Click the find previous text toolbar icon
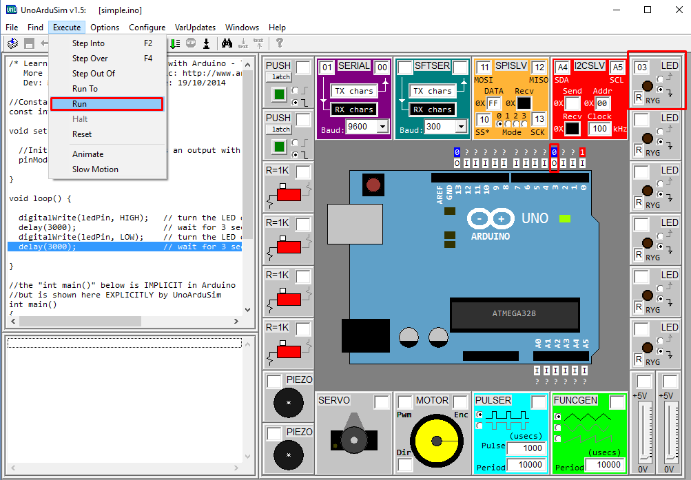This screenshot has width=691, height=480. (258, 43)
